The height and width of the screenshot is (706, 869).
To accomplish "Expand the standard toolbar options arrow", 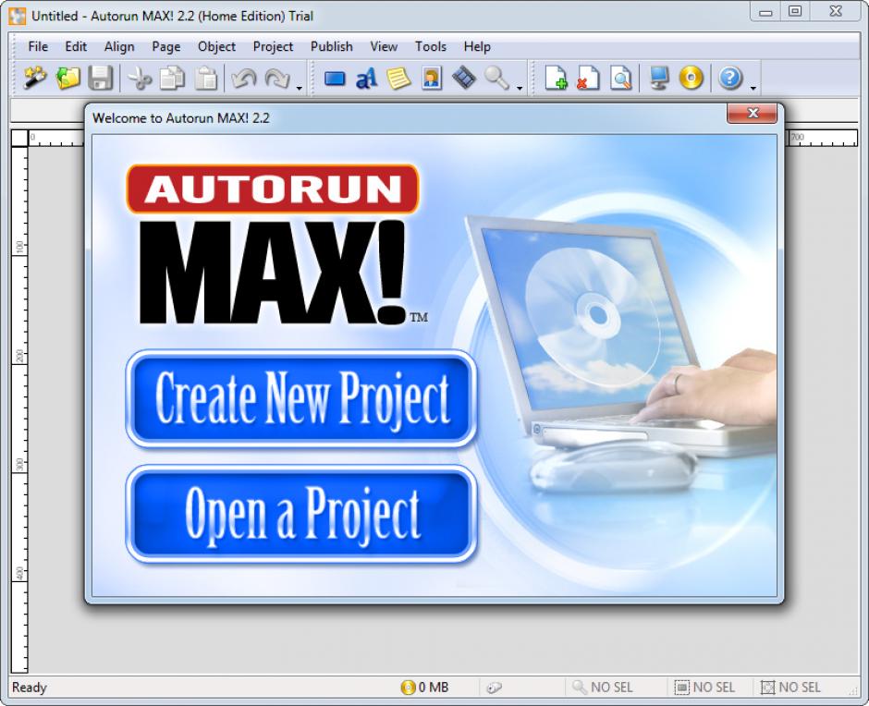I will tap(300, 88).
